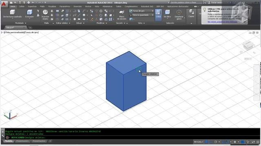Select the Extrusión tool
This screenshot has width=261, height=146.
pos(30,13)
